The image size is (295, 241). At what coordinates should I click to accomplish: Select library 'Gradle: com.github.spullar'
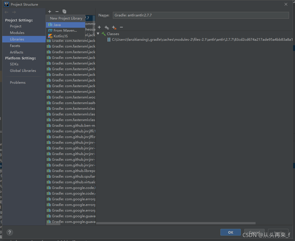tap(71, 176)
